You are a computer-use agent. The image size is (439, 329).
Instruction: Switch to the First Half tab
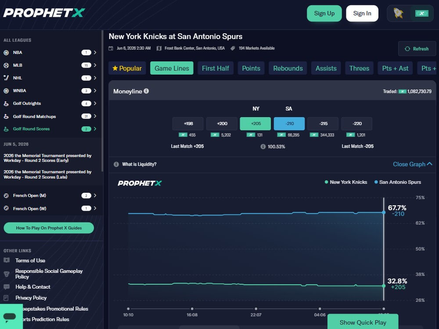tap(215, 68)
